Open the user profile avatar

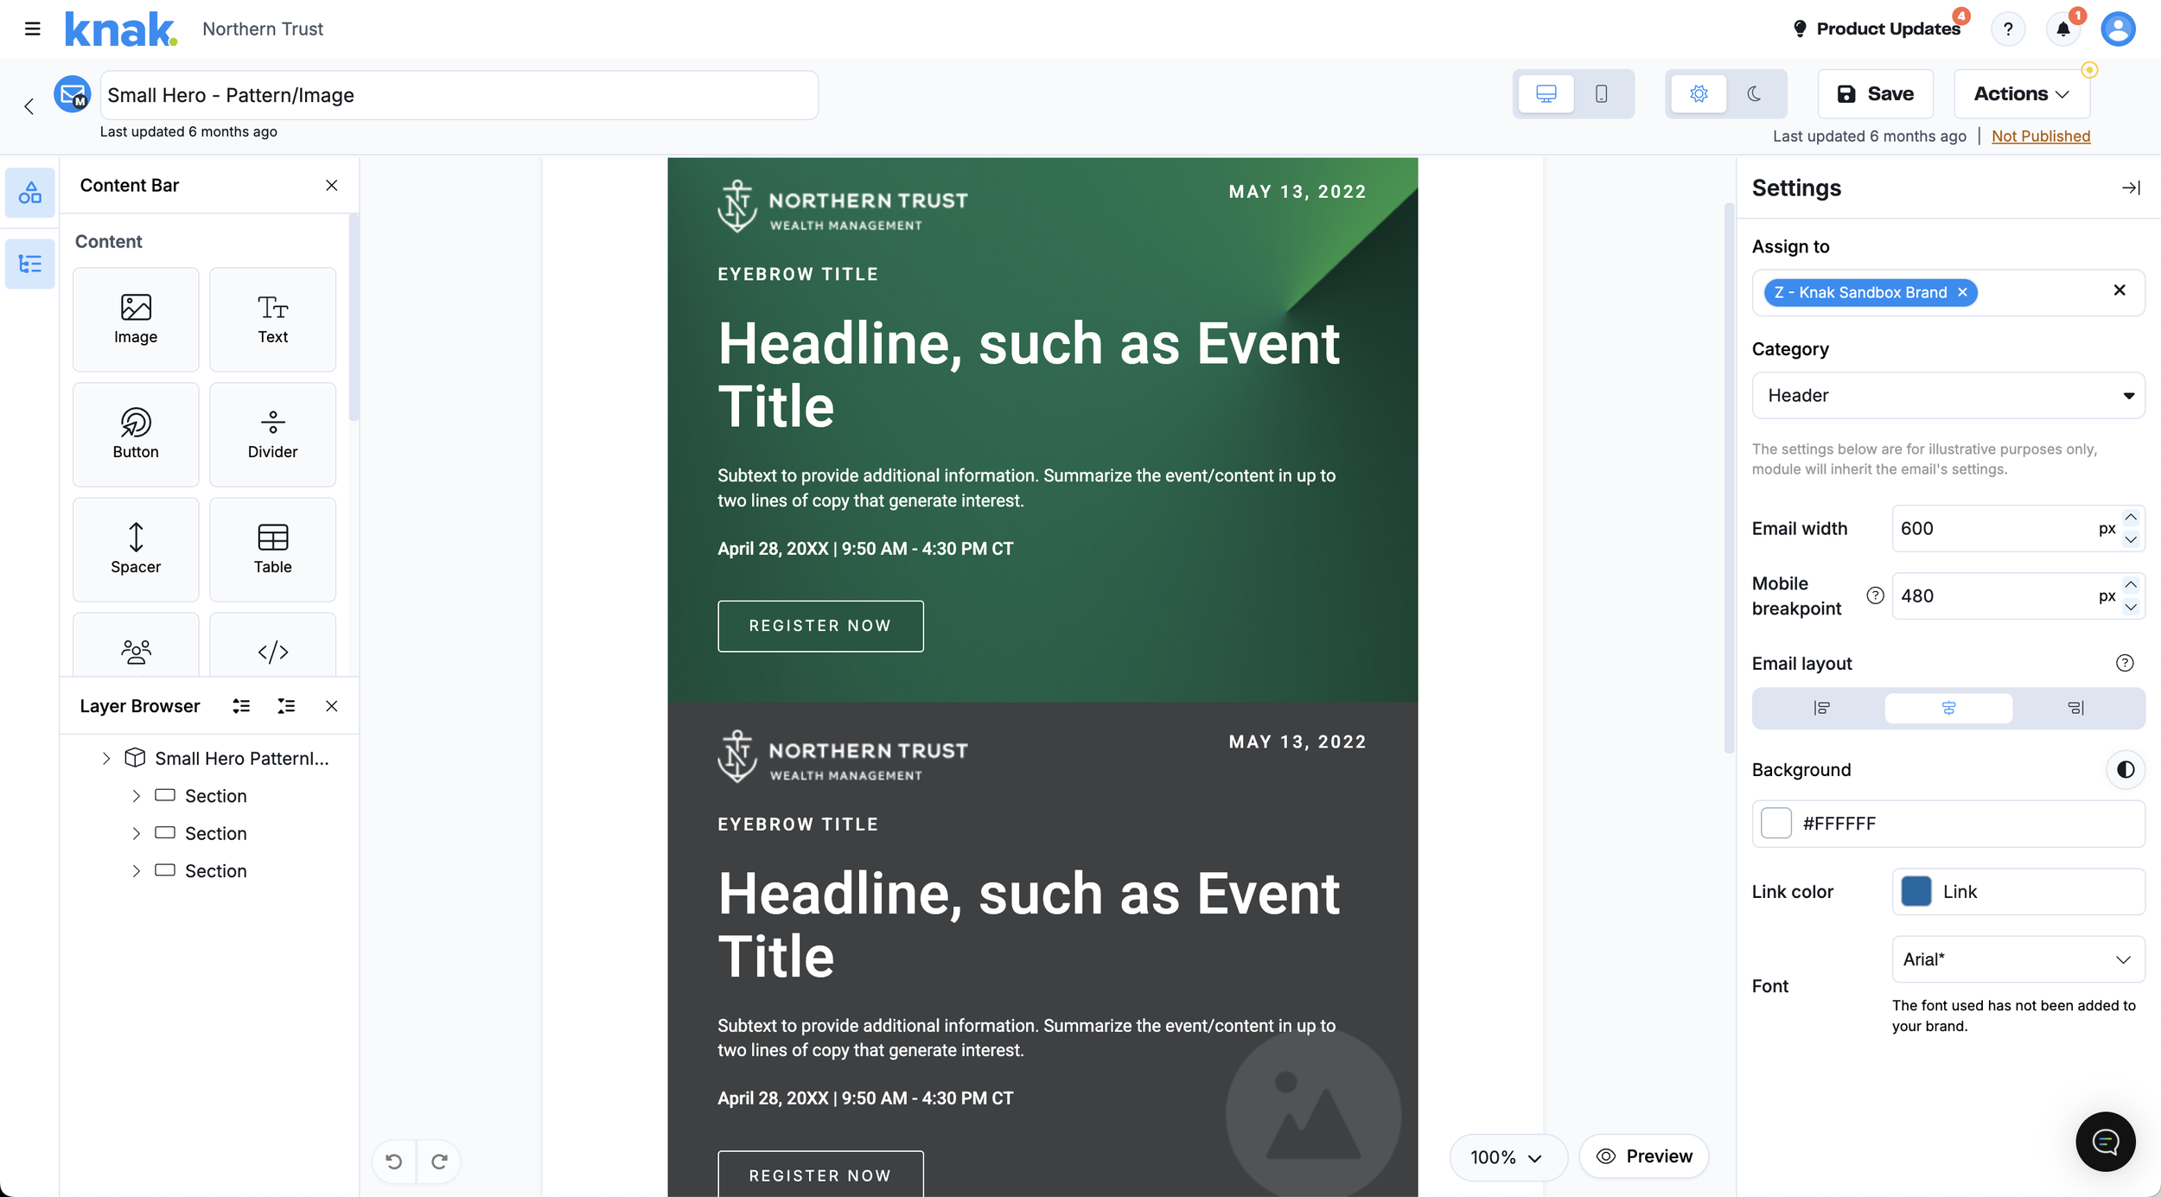pos(2118,29)
